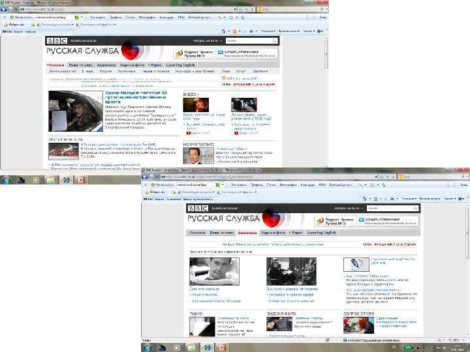Open Сервис menu in top window

(308, 31)
